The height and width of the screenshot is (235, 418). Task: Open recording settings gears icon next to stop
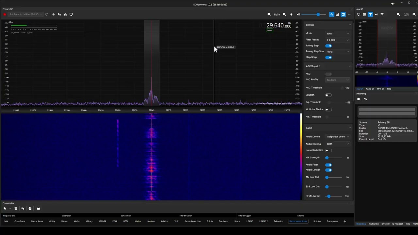pos(365,99)
